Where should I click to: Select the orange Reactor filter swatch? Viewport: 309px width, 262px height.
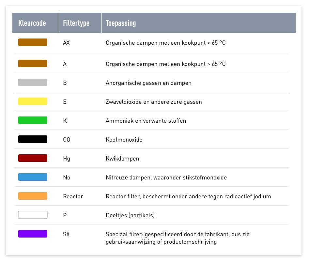click(x=33, y=196)
